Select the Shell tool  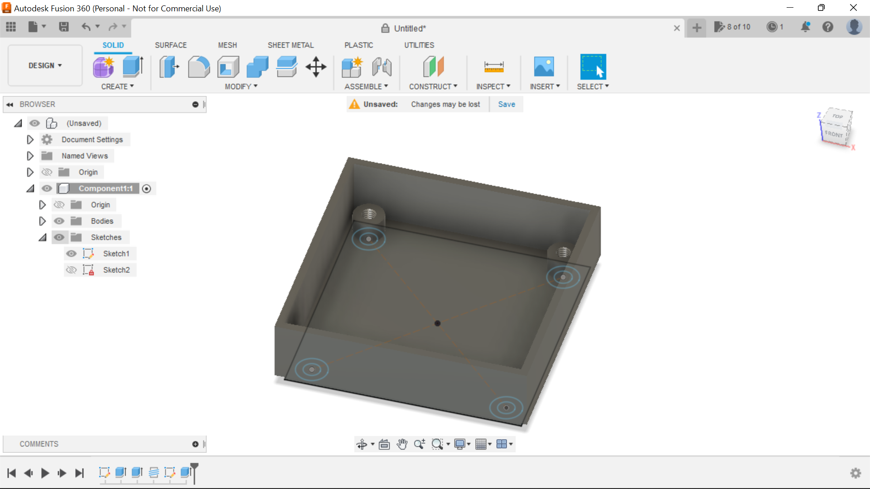point(228,67)
